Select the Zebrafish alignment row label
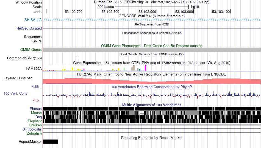Image resolution: width=261 pixels, height=148 pixels. 34,134
